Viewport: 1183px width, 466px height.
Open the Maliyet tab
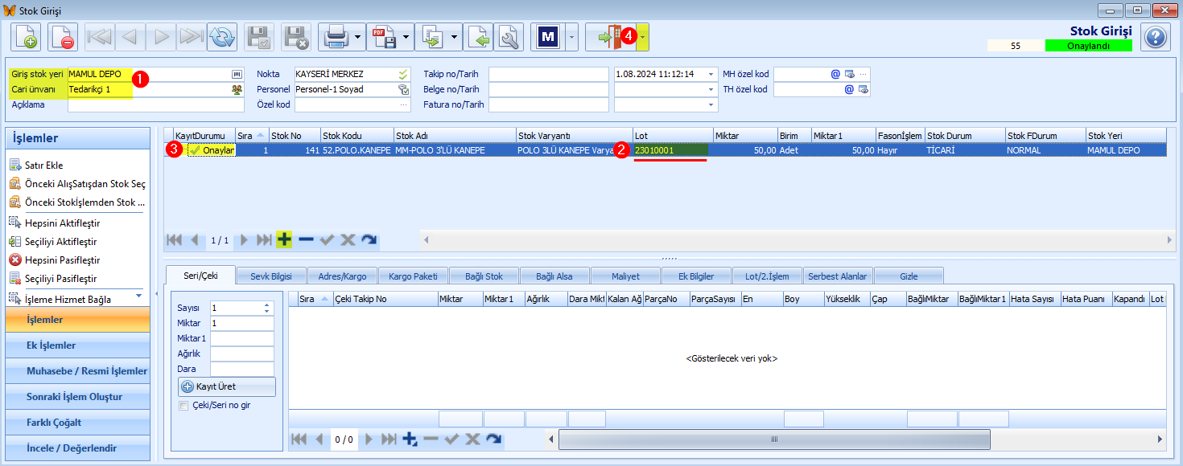tap(625, 276)
